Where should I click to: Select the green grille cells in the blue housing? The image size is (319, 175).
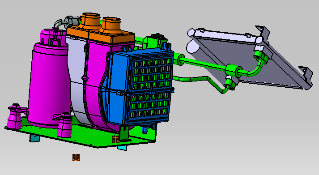pyautogui.click(x=150, y=88)
